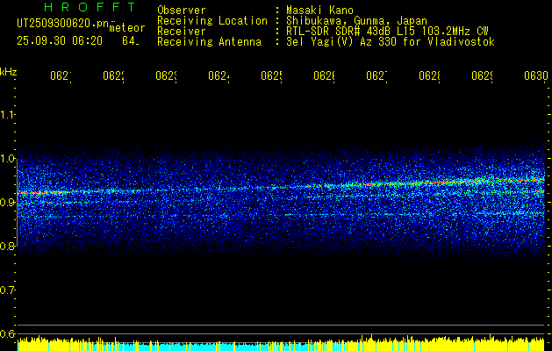Click the 0624 time marker

click(x=219, y=76)
